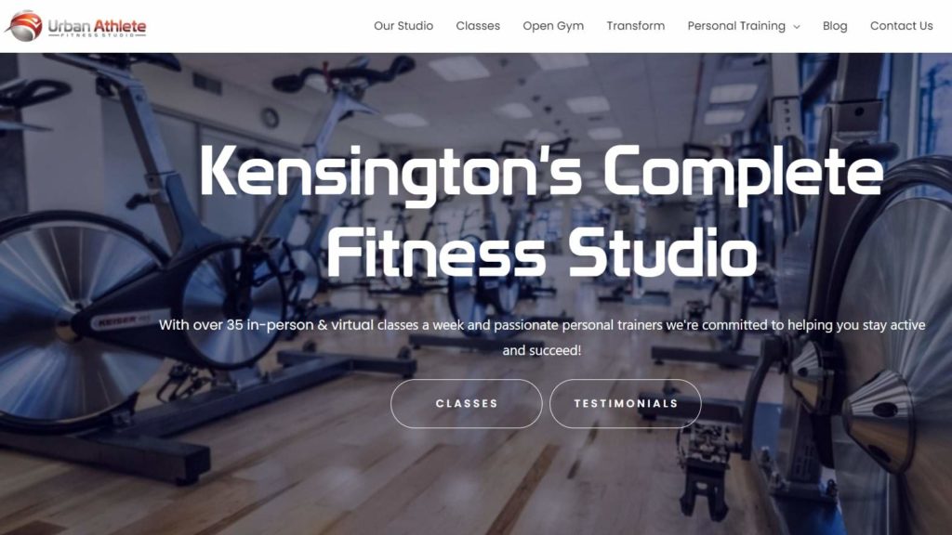Viewport: 952px width, 535px height.
Task: Click the wall clock in the background
Action: click(x=270, y=118)
